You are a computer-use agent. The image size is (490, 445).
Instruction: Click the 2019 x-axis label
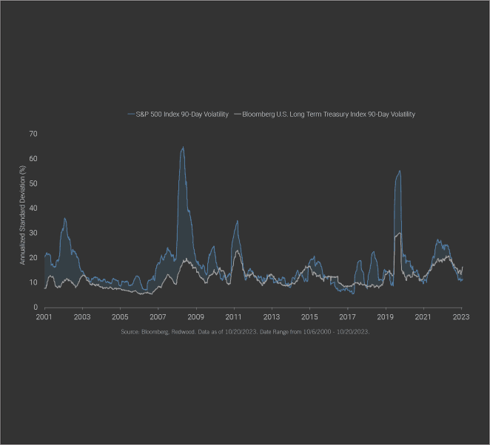click(386, 317)
